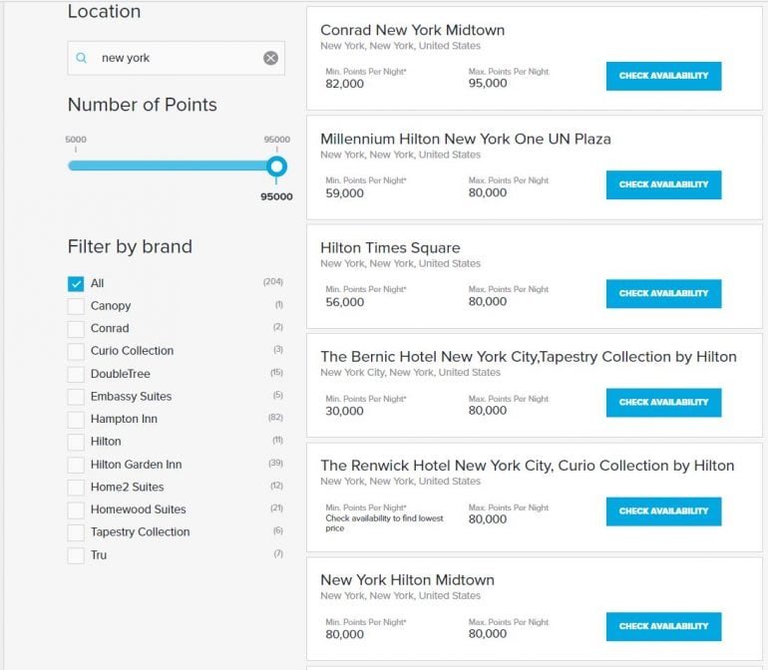Check the Hilton Garden Inn box
768x670 pixels.
click(76, 465)
